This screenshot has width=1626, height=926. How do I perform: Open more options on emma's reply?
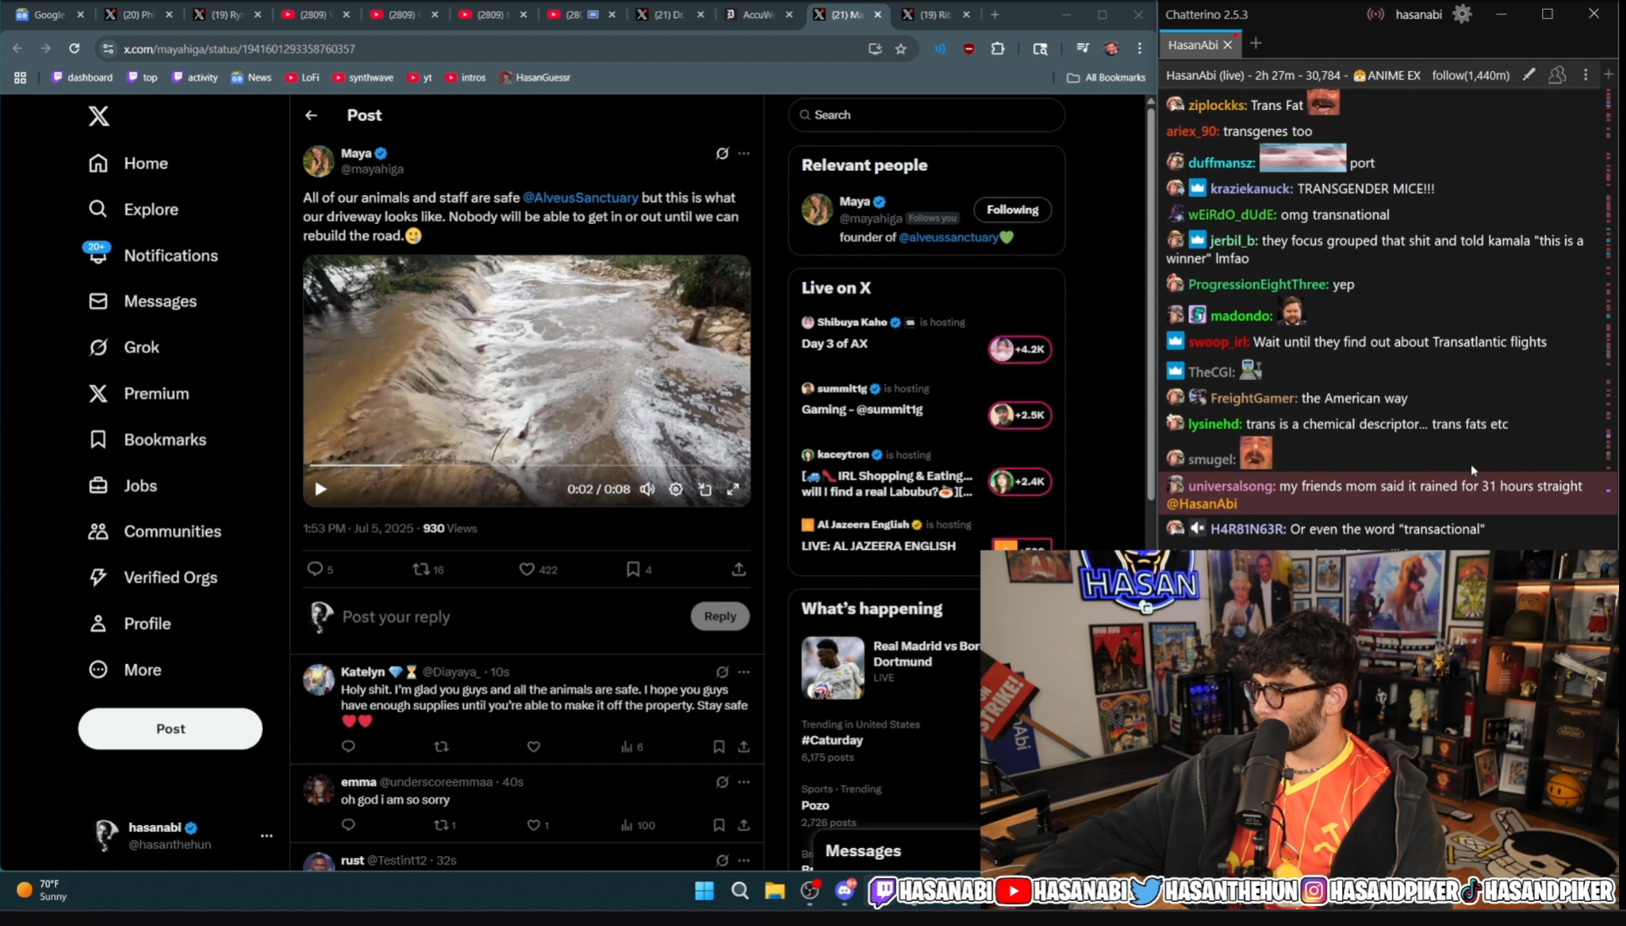pos(744,782)
